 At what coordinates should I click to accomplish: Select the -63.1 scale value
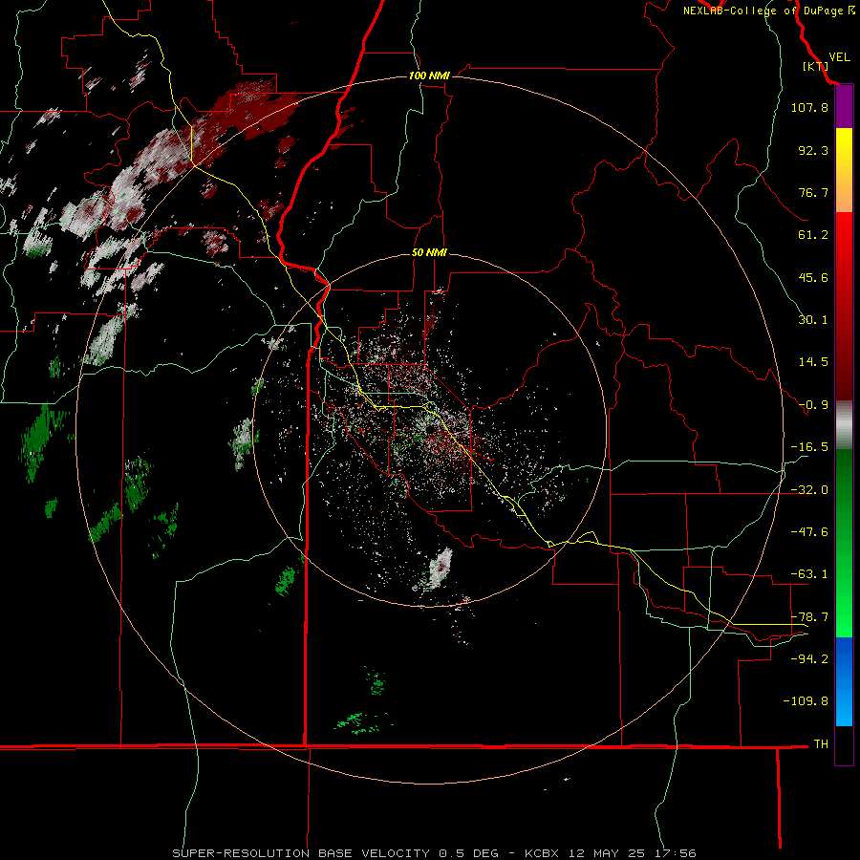pos(809,574)
